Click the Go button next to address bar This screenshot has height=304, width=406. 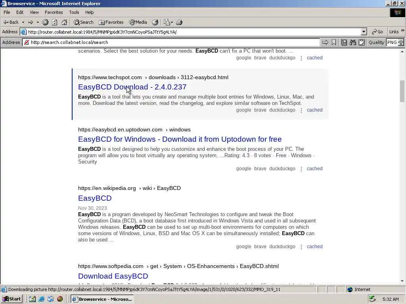click(x=377, y=32)
